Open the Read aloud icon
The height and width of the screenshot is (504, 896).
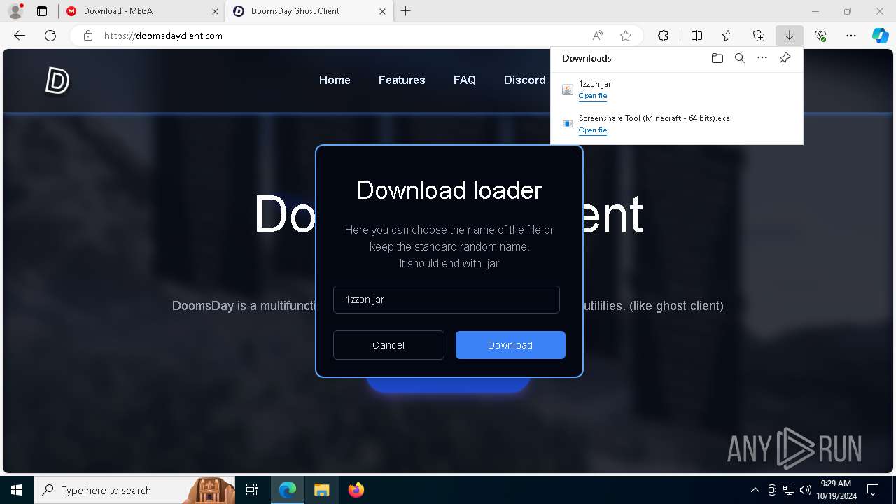(x=598, y=36)
